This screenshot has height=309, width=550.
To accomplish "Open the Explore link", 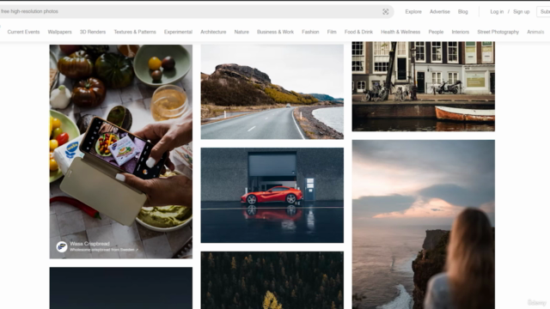I will click(x=413, y=11).
